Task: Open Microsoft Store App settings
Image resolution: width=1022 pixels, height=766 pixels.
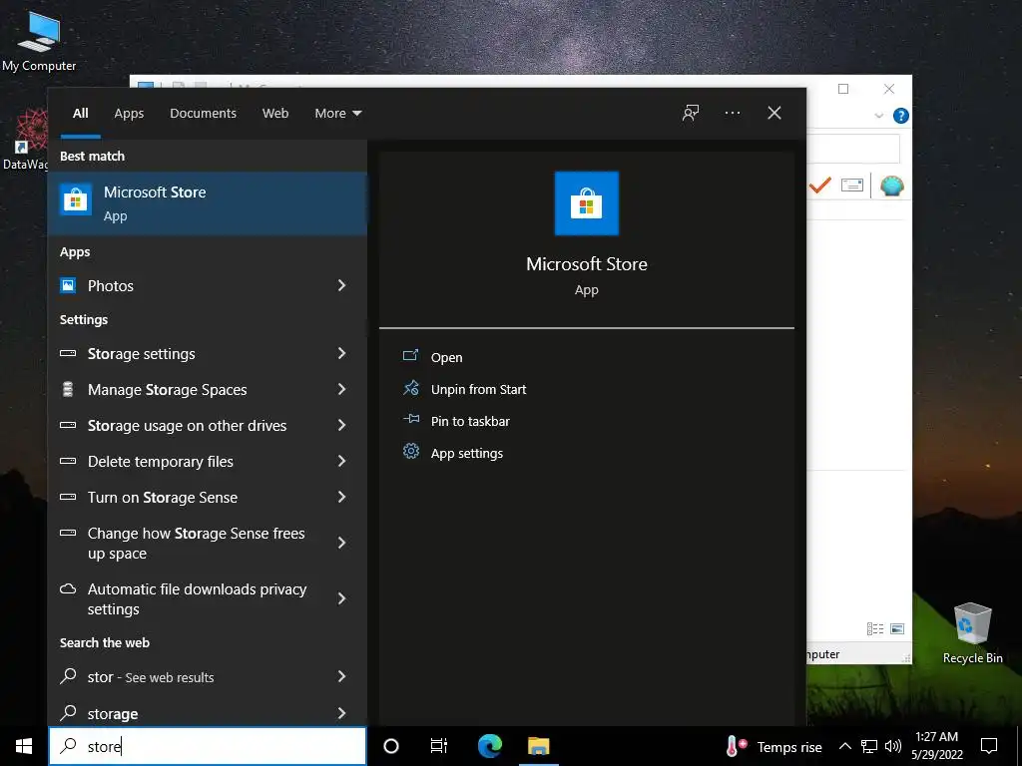Action: tap(467, 453)
